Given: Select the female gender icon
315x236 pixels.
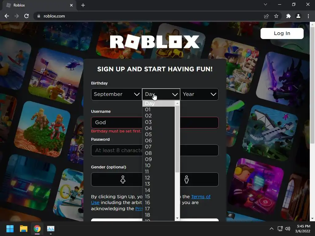Looking at the screenshot, I should click(x=123, y=179).
